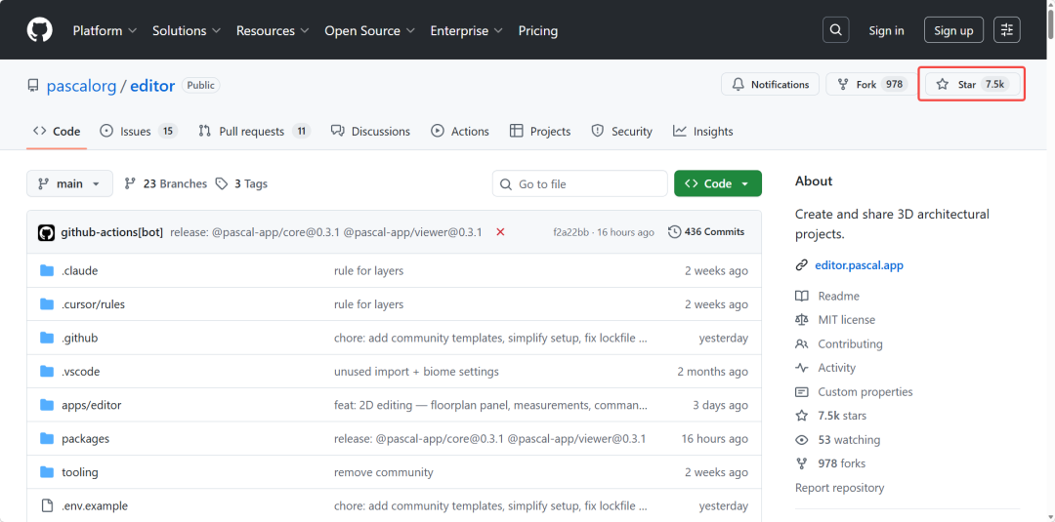Open the main branch selector dropdown
1055x522 pixels.
(70, 183)
